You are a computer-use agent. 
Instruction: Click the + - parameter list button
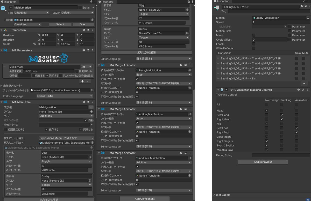tap(86, 81)
